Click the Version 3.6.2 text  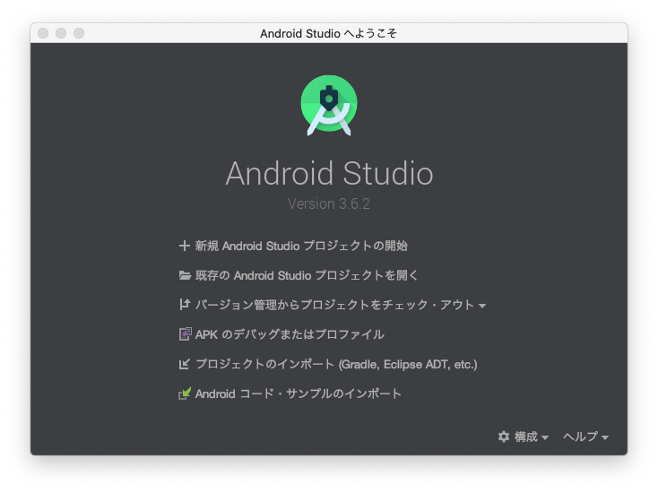329,203
